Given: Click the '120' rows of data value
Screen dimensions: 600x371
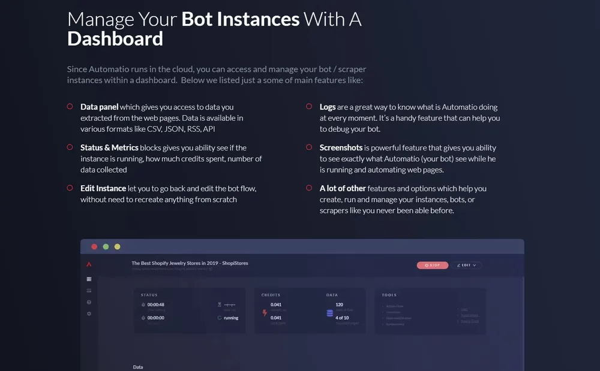Looking at the screenshot, I should click(340, 304).
